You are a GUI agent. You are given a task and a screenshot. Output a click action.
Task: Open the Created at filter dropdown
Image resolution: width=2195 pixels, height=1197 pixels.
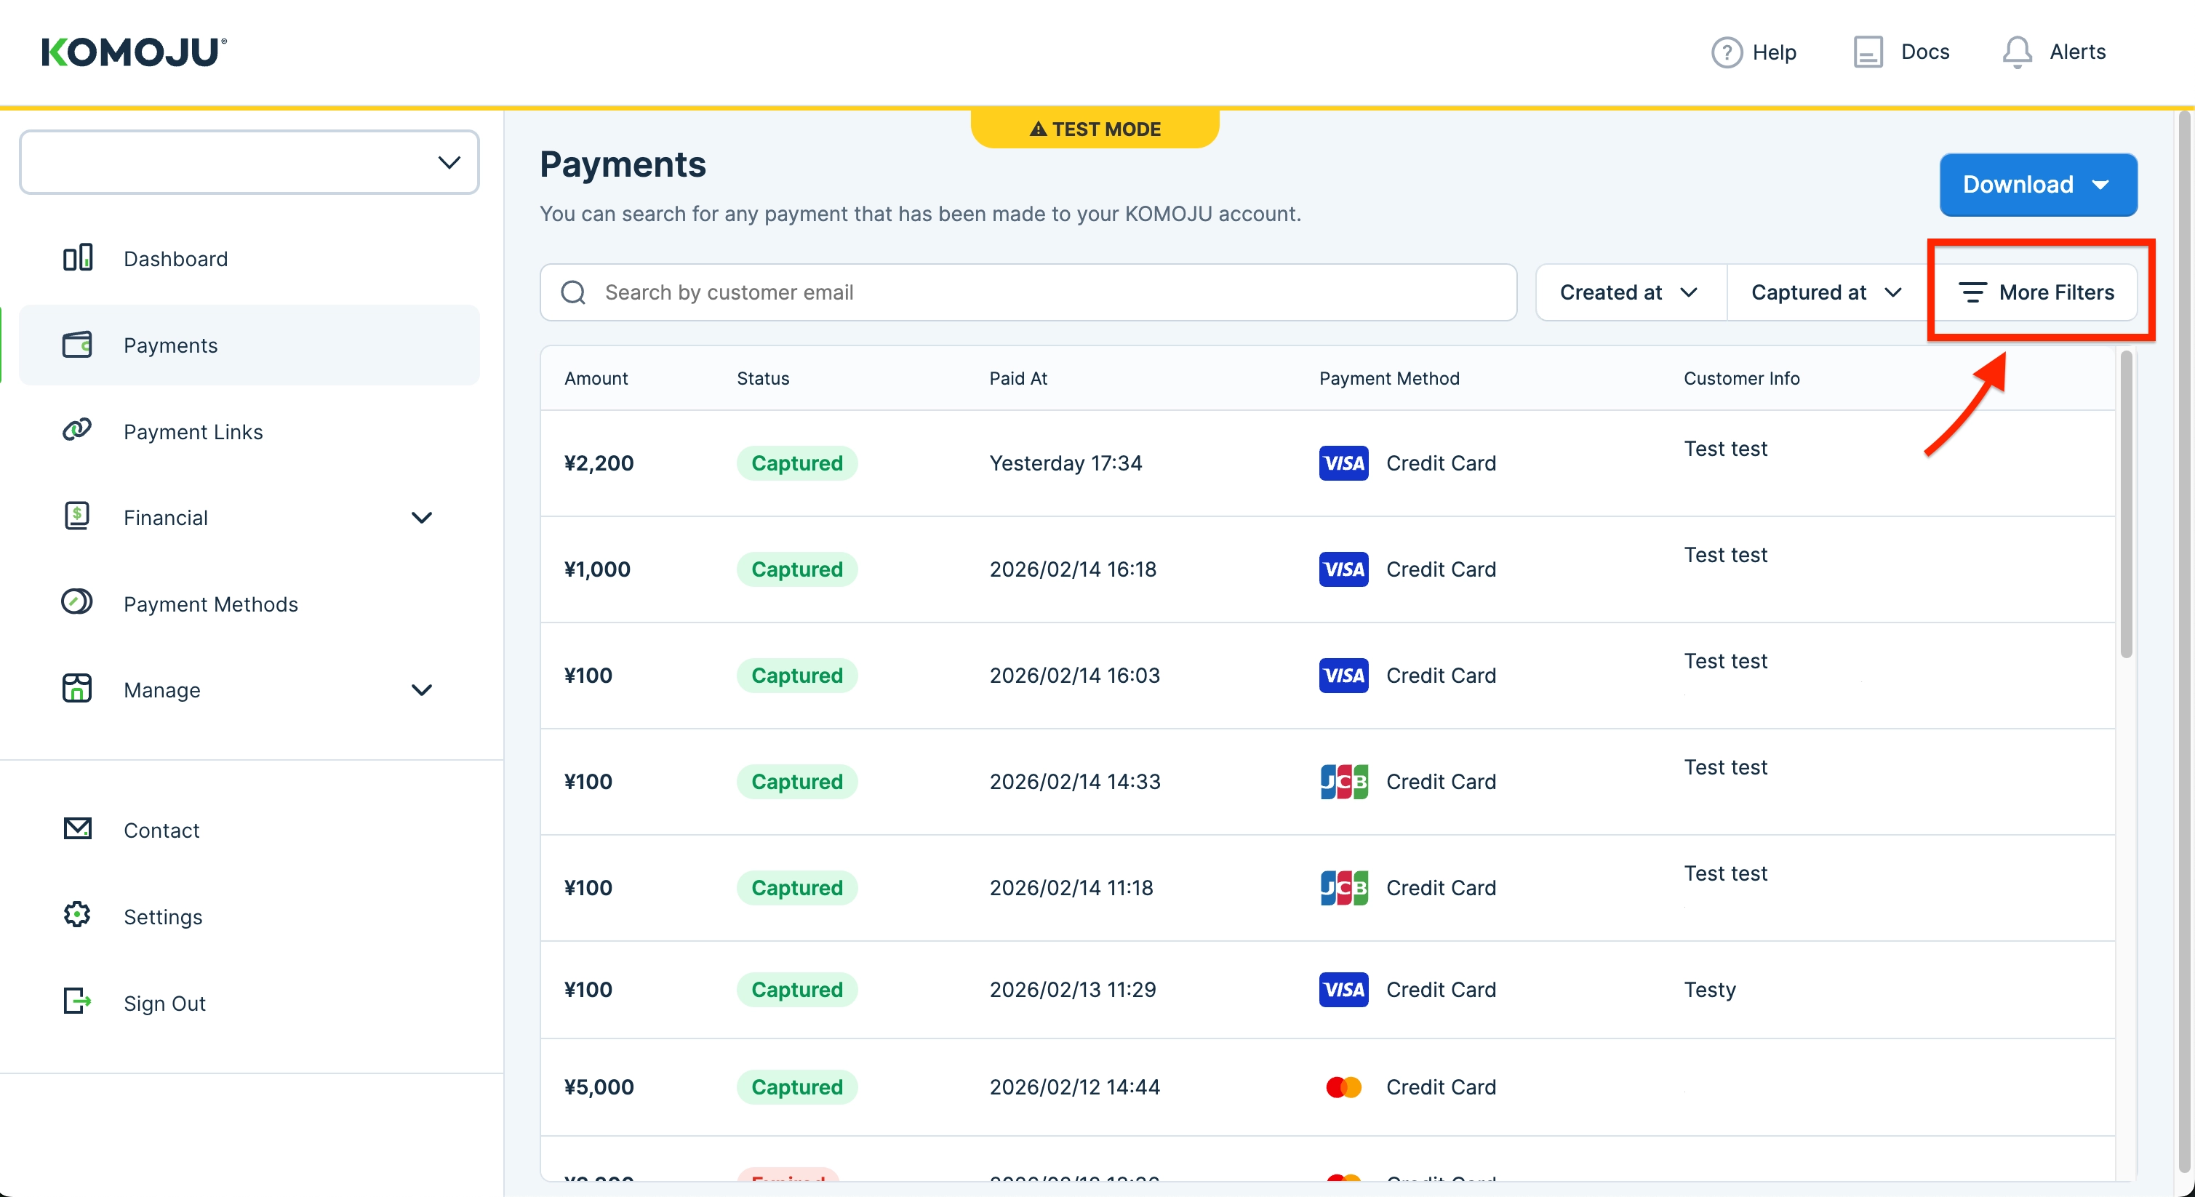1629,293
